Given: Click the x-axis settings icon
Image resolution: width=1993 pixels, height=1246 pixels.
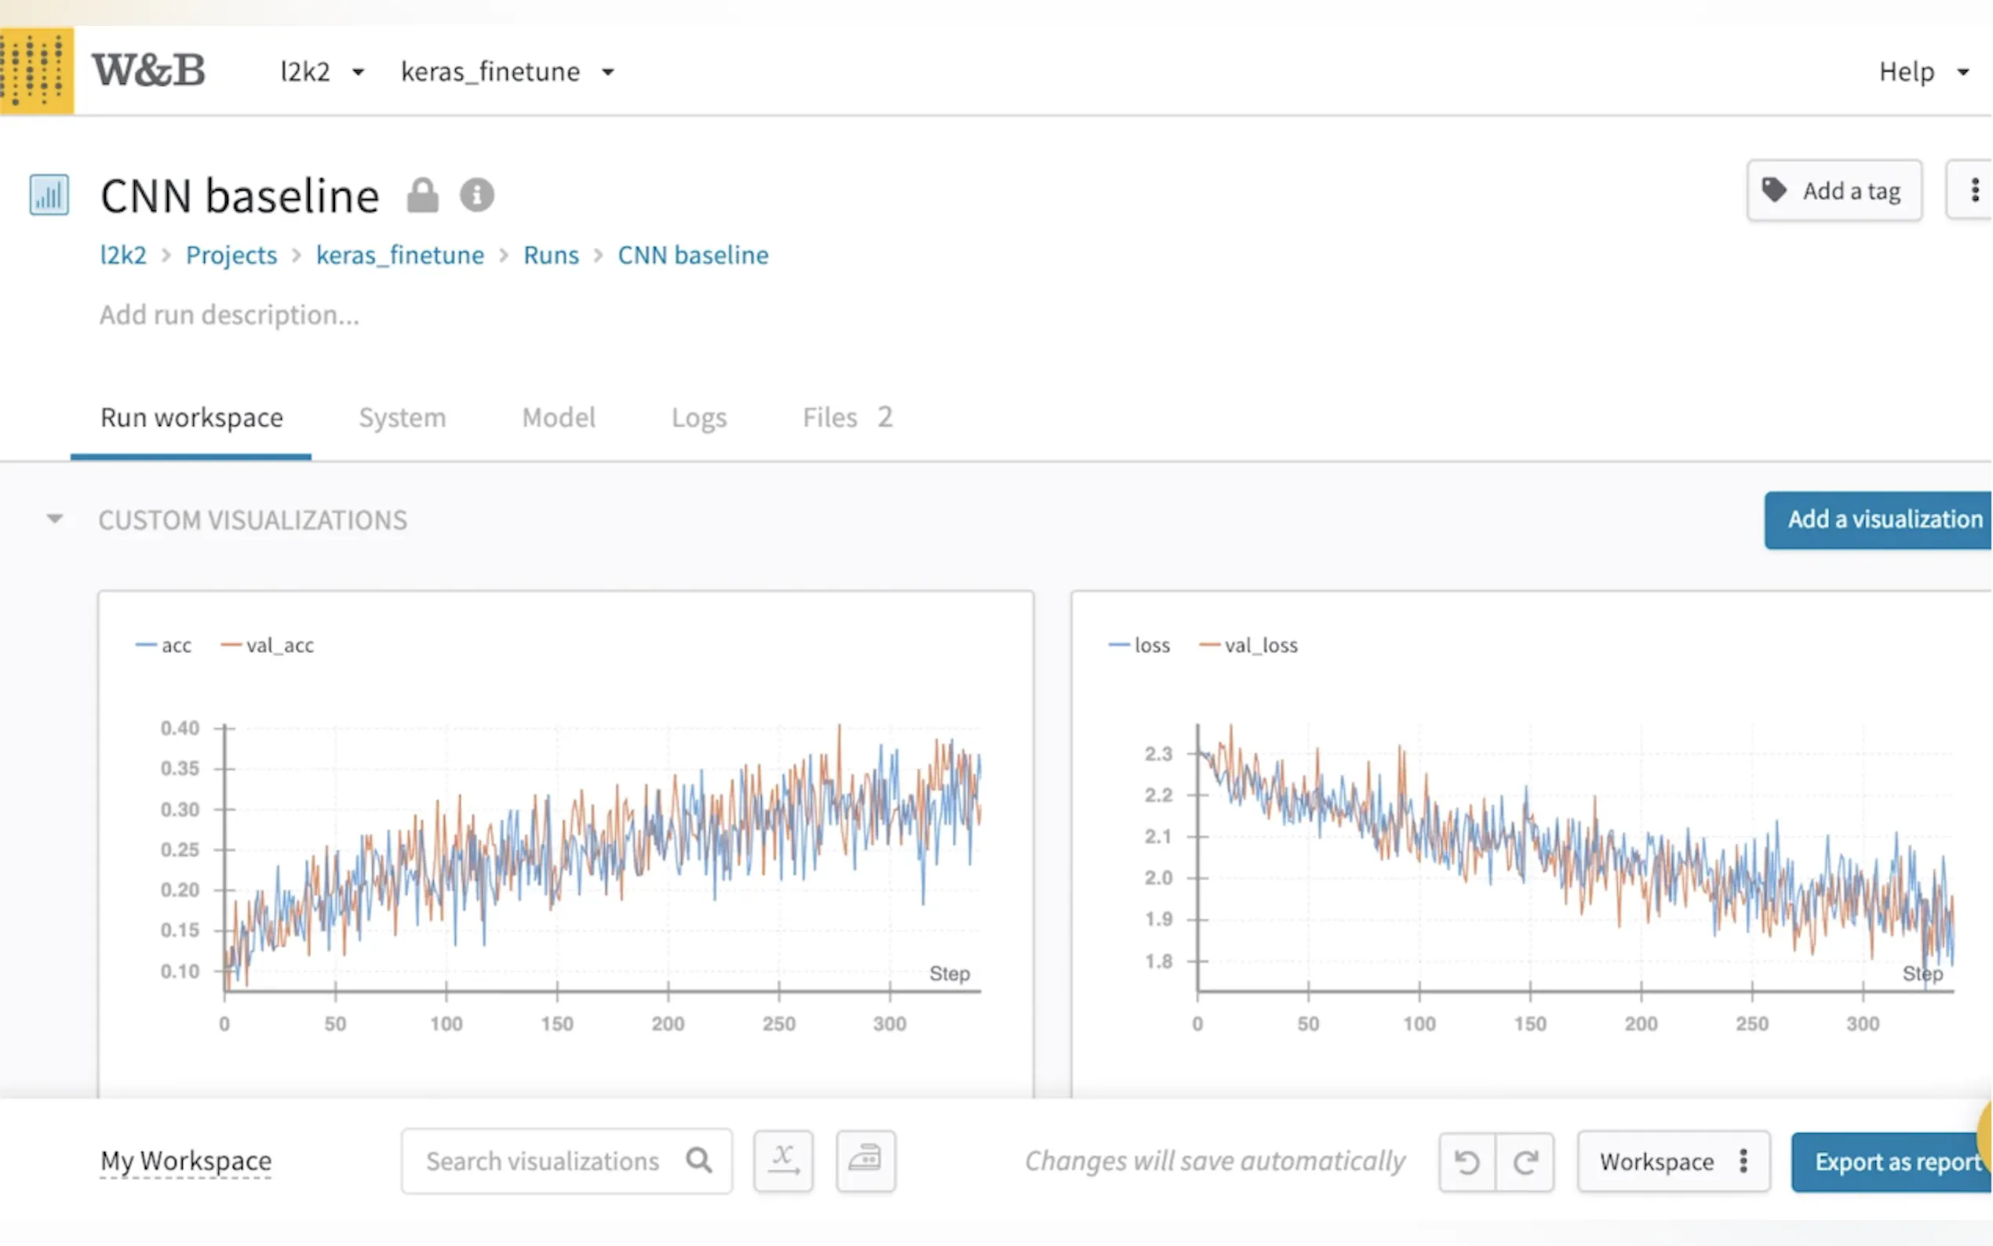Looking at the screenshot, I should coord(783,1160).
